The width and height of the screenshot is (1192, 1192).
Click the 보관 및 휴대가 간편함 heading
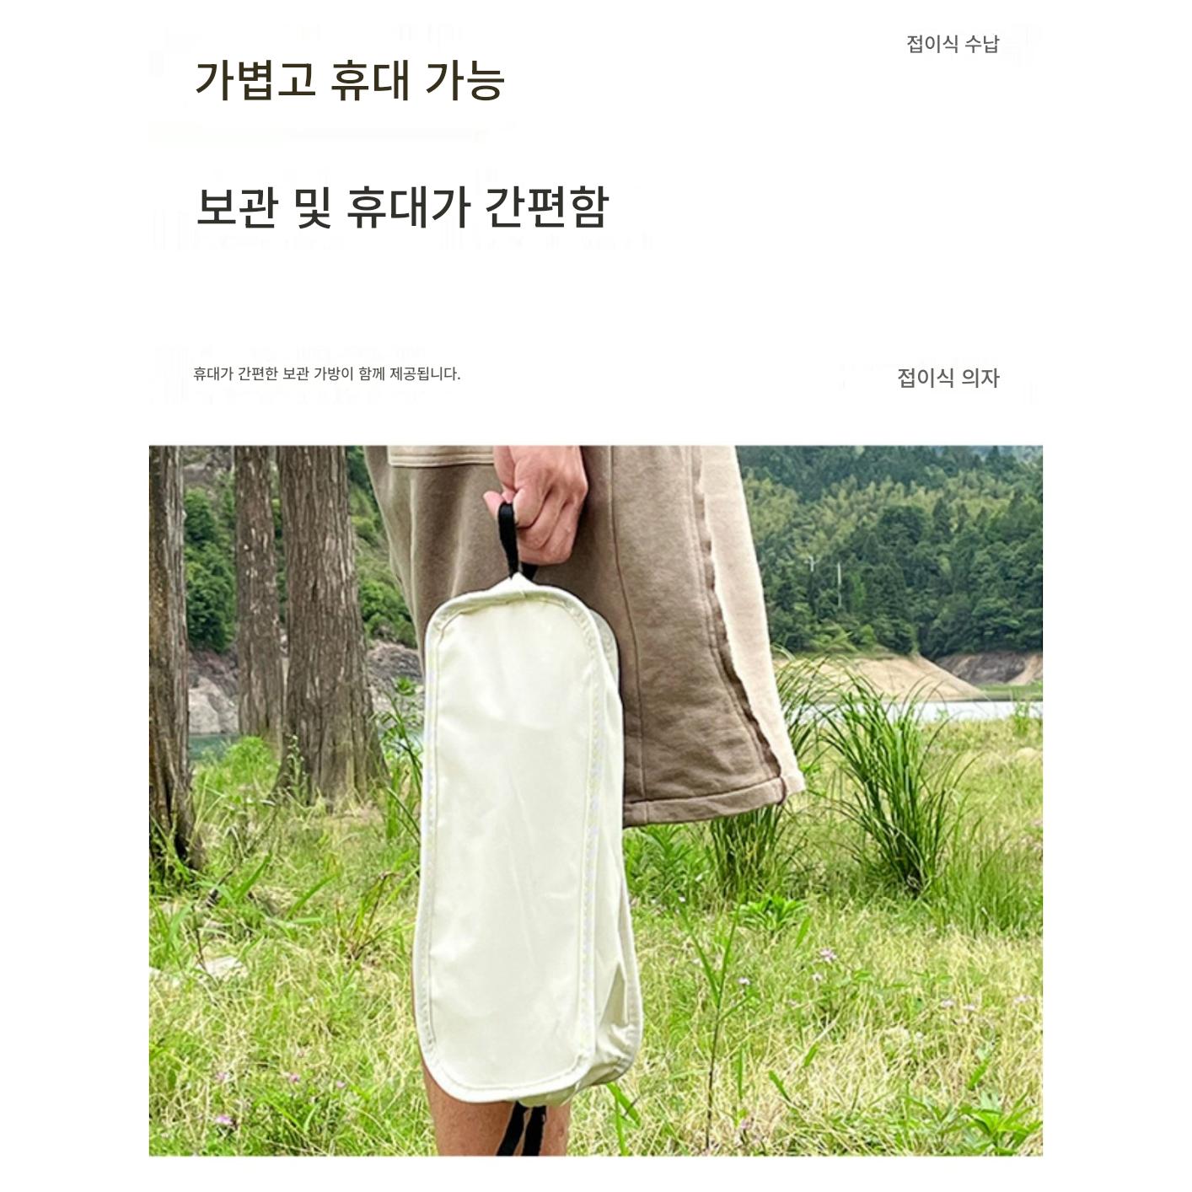tap(401, 207)
